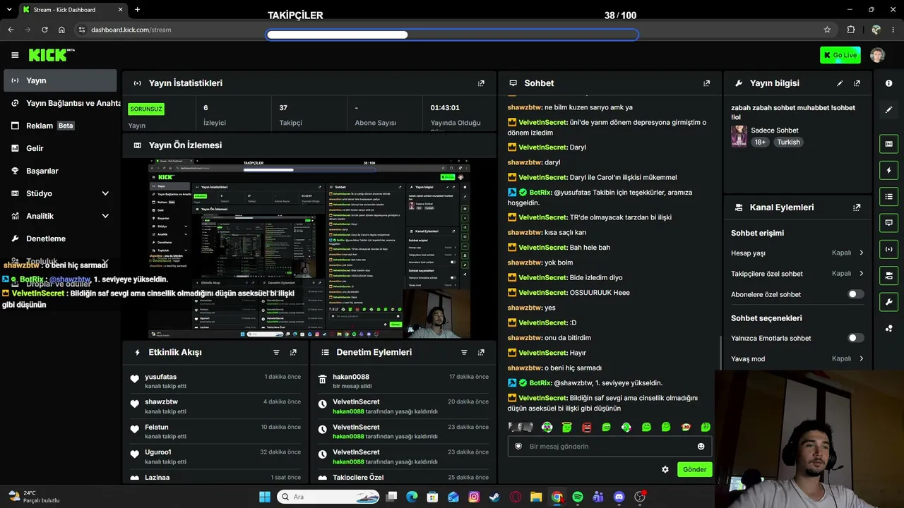Viewport: 904px width, 508px height.
Task: Click heart icon beside yusufatas follow event
Action: pos(134,379)
